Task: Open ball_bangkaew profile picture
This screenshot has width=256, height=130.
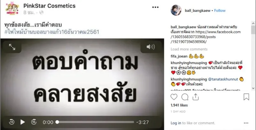Action: 176,10
